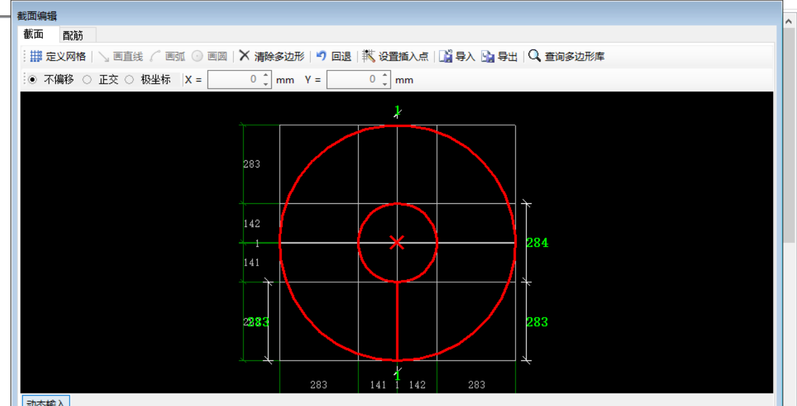Click the 定义网格 text label
The width and height of the screenshot is (797, 406).
66,56
